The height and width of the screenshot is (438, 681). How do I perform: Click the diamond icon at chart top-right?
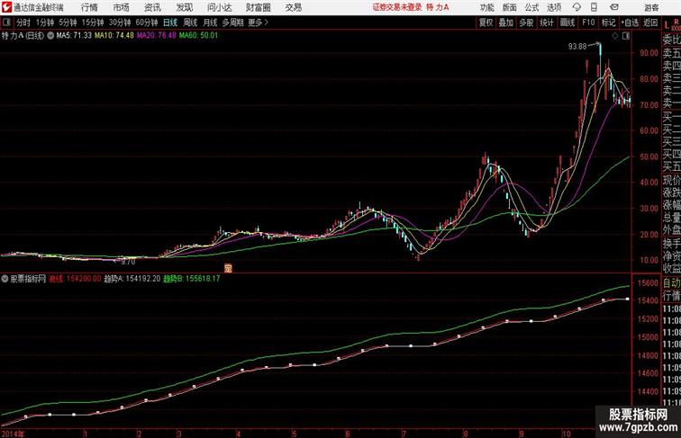[615, 36]
